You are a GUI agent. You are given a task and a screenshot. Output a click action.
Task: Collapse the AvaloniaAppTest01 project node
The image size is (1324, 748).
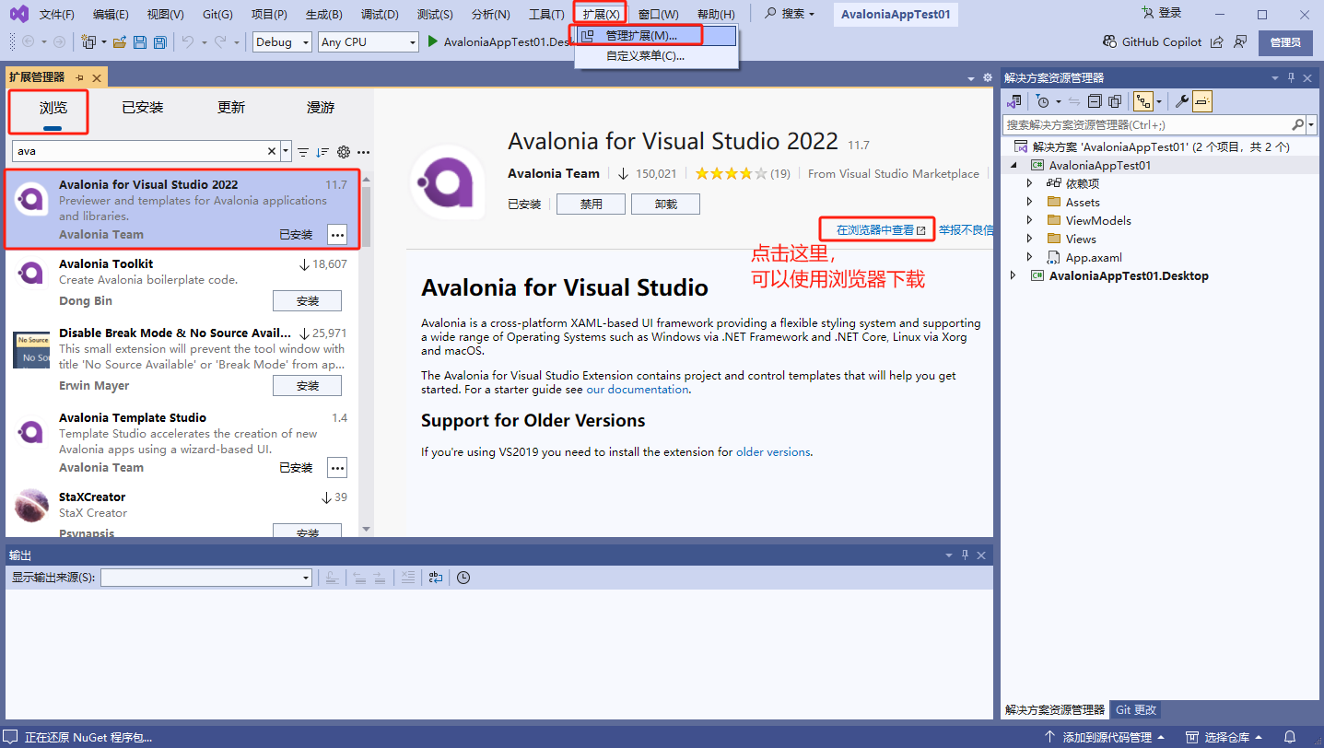pyautogui.click(x=1014, y=165)
